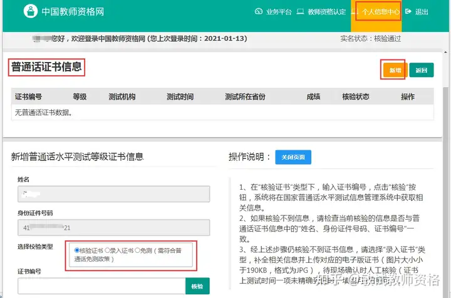Click the 无普通话证书数据 table row
The height and width of the screenshot is (298, 451).
coord(222,112)
